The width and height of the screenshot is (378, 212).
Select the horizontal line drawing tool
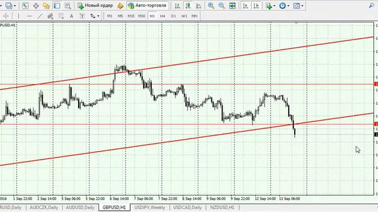coord(29,16)
